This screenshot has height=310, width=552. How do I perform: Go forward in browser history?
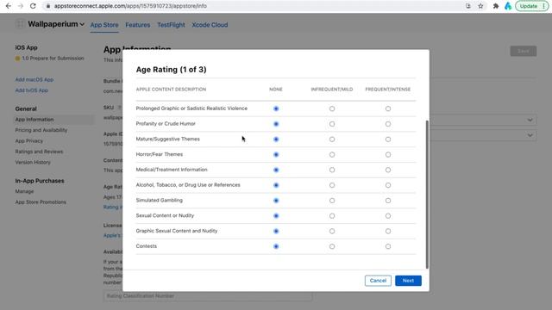pyautogui.click(x=21, y=6)
